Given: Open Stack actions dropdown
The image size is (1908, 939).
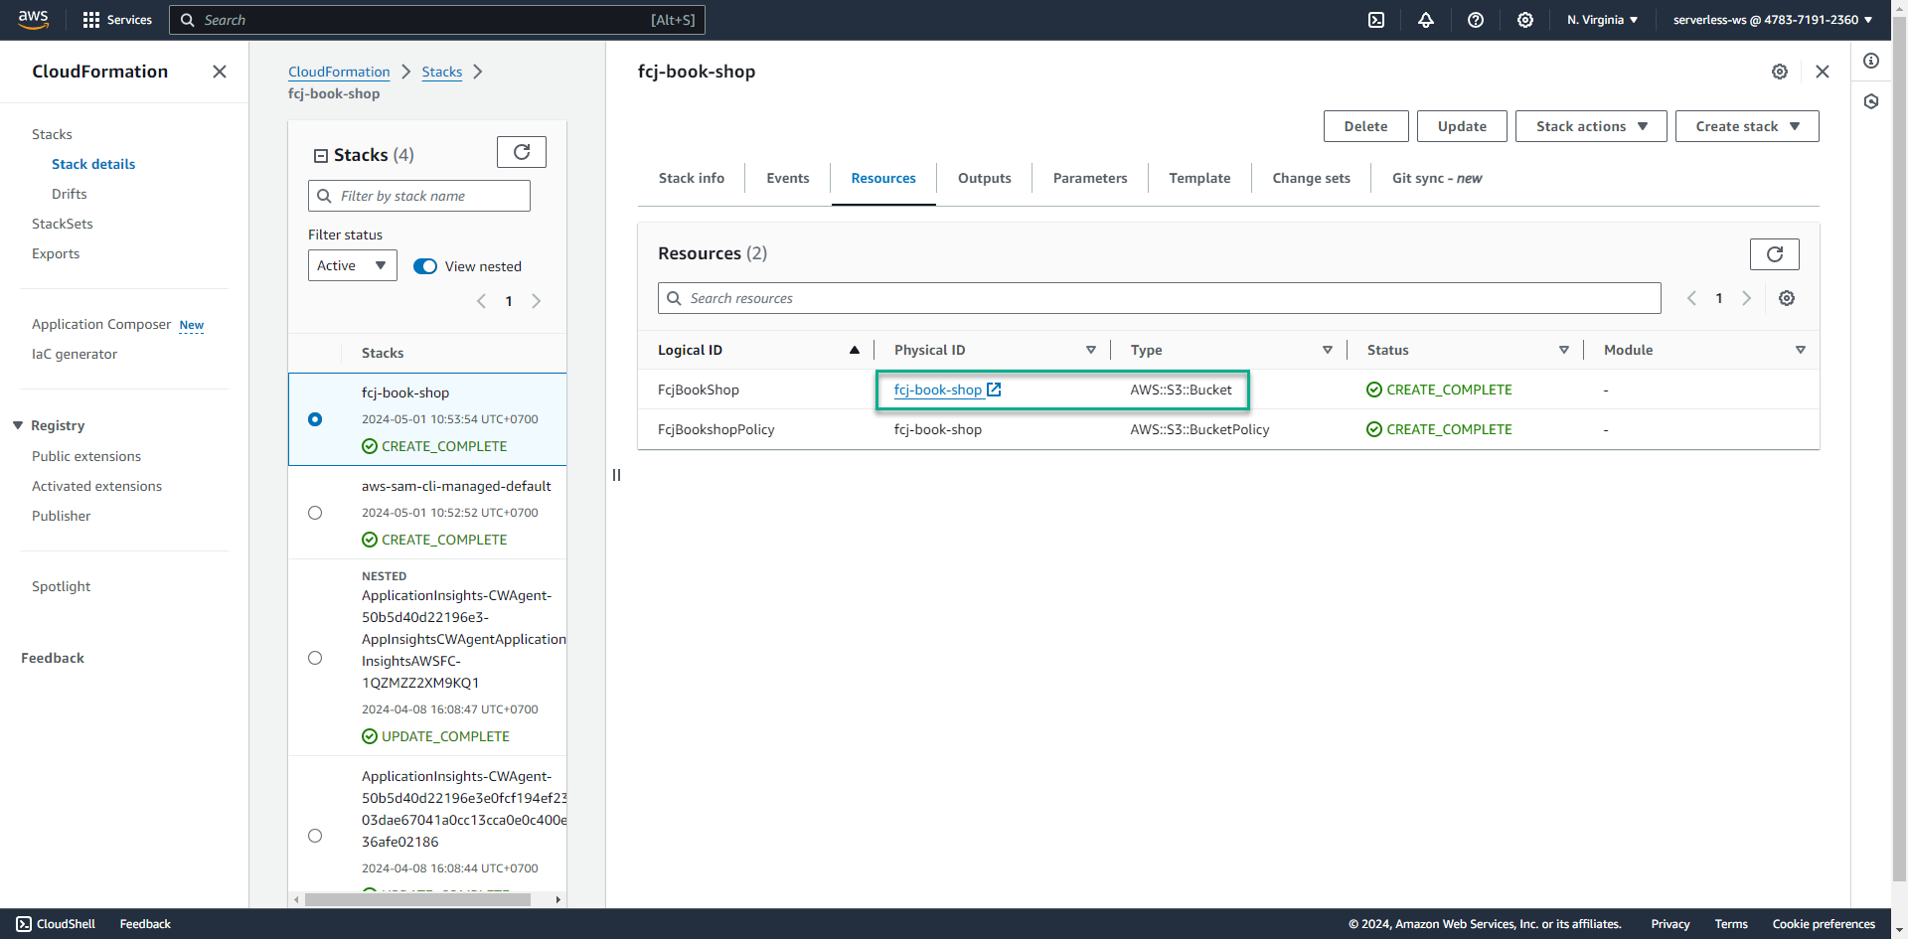Looking at the screenshot, I should click(1591, 126).
